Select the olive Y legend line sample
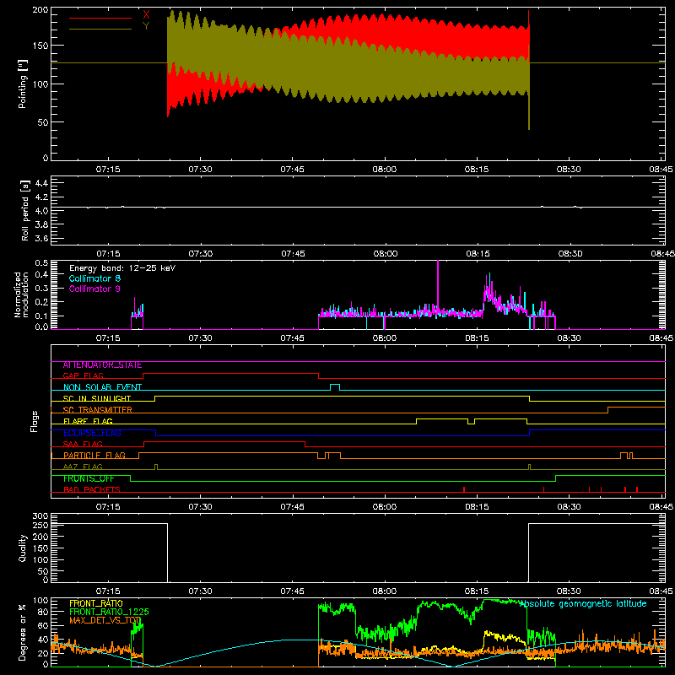Image resolution: width=675 pixels, height=675 pixels. tap(100, 29)
